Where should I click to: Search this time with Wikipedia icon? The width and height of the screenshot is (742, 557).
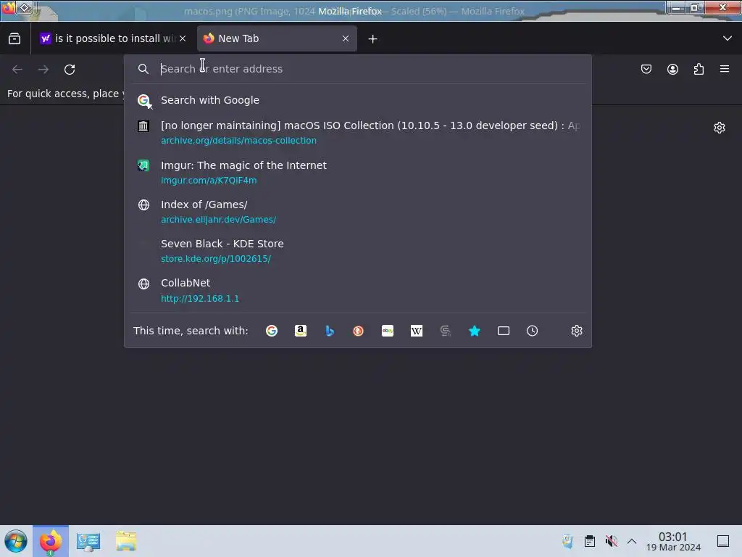pos(417,331)
